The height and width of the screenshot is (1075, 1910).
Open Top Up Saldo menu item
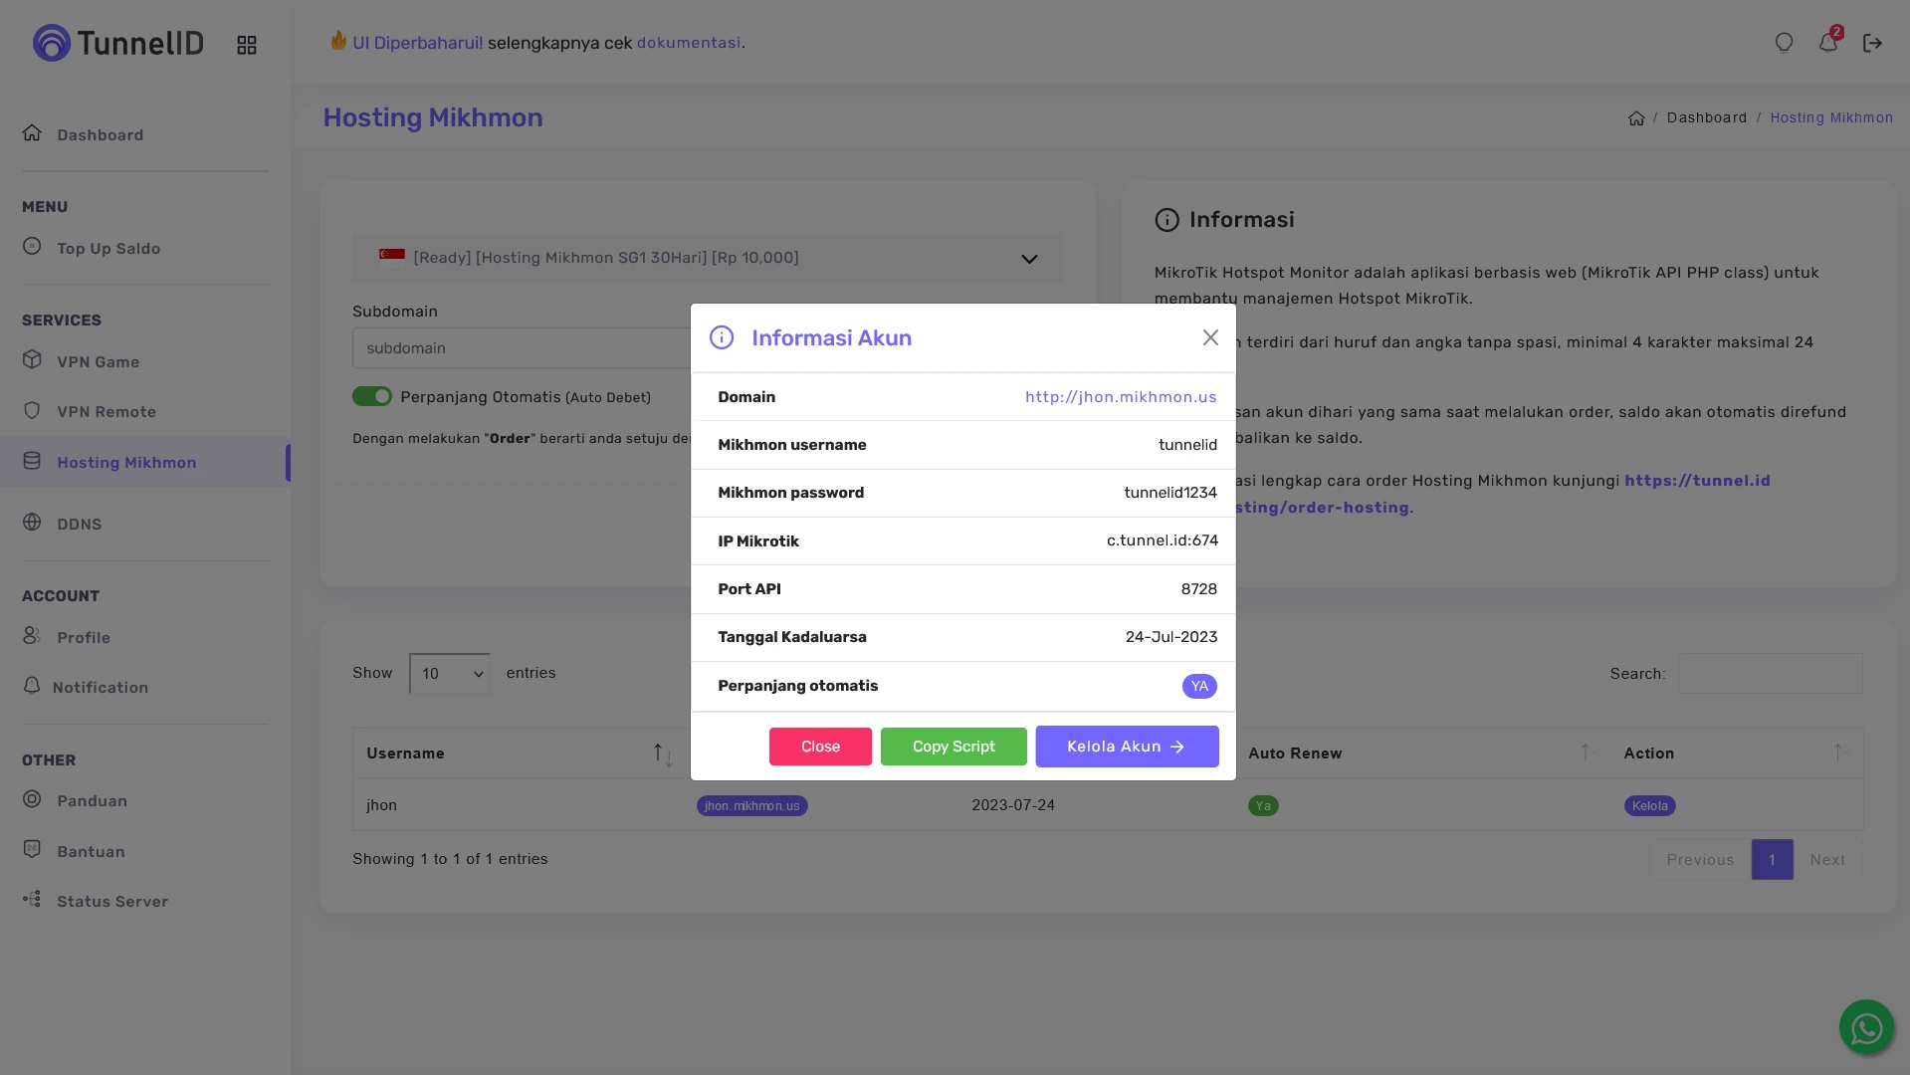click(108, 249)
